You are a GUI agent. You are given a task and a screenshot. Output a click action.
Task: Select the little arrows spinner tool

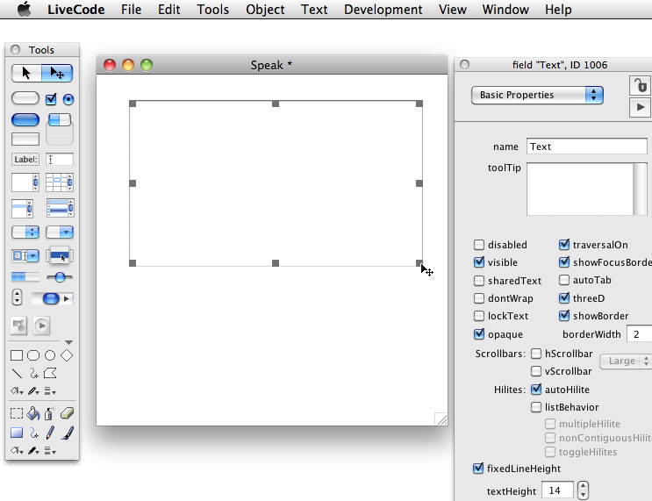tap(17, 297)
